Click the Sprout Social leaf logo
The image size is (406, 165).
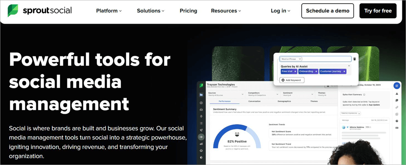[x=13, y=11]
